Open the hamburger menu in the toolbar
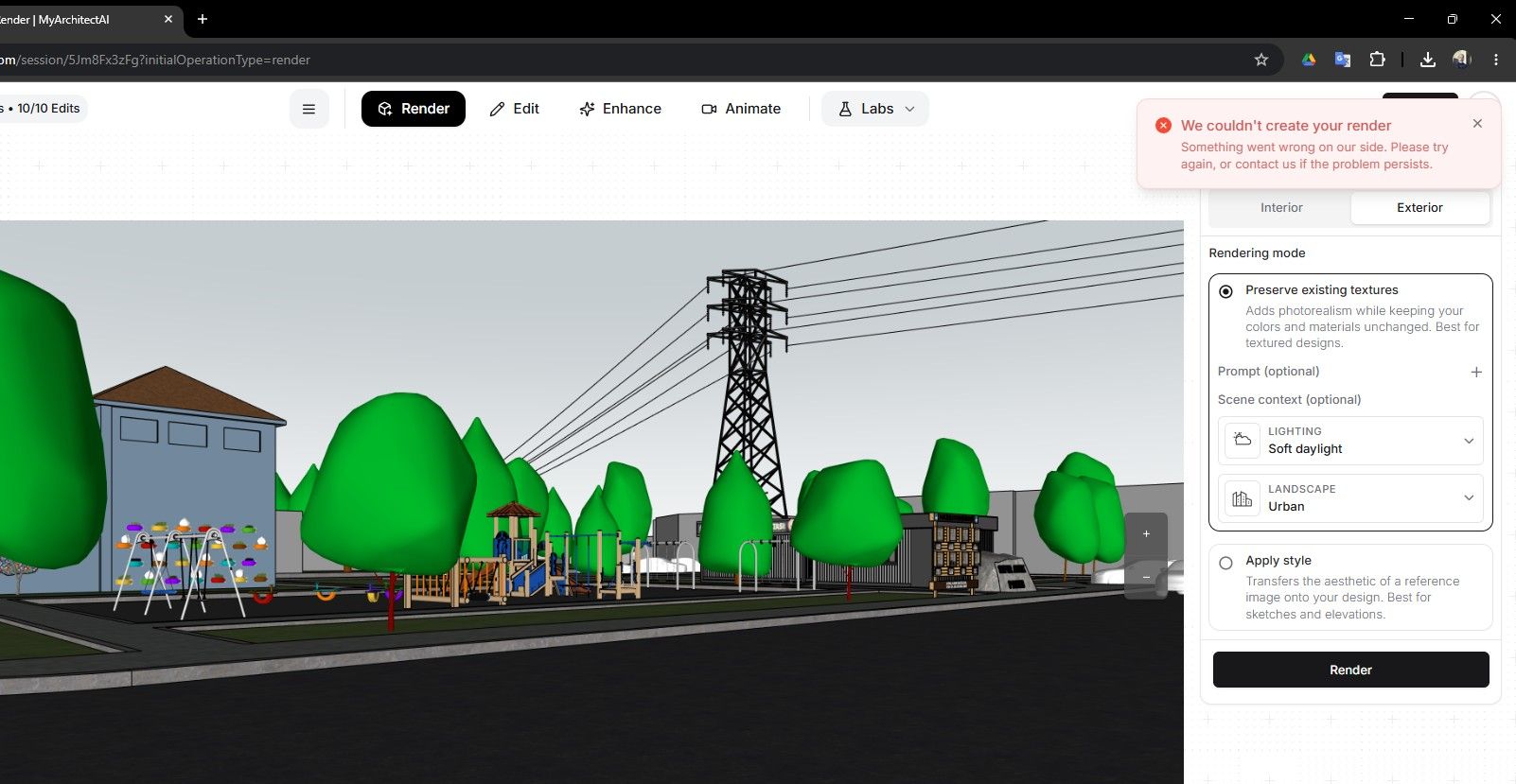Viewport: 1516px width, 784px height. 308,109
